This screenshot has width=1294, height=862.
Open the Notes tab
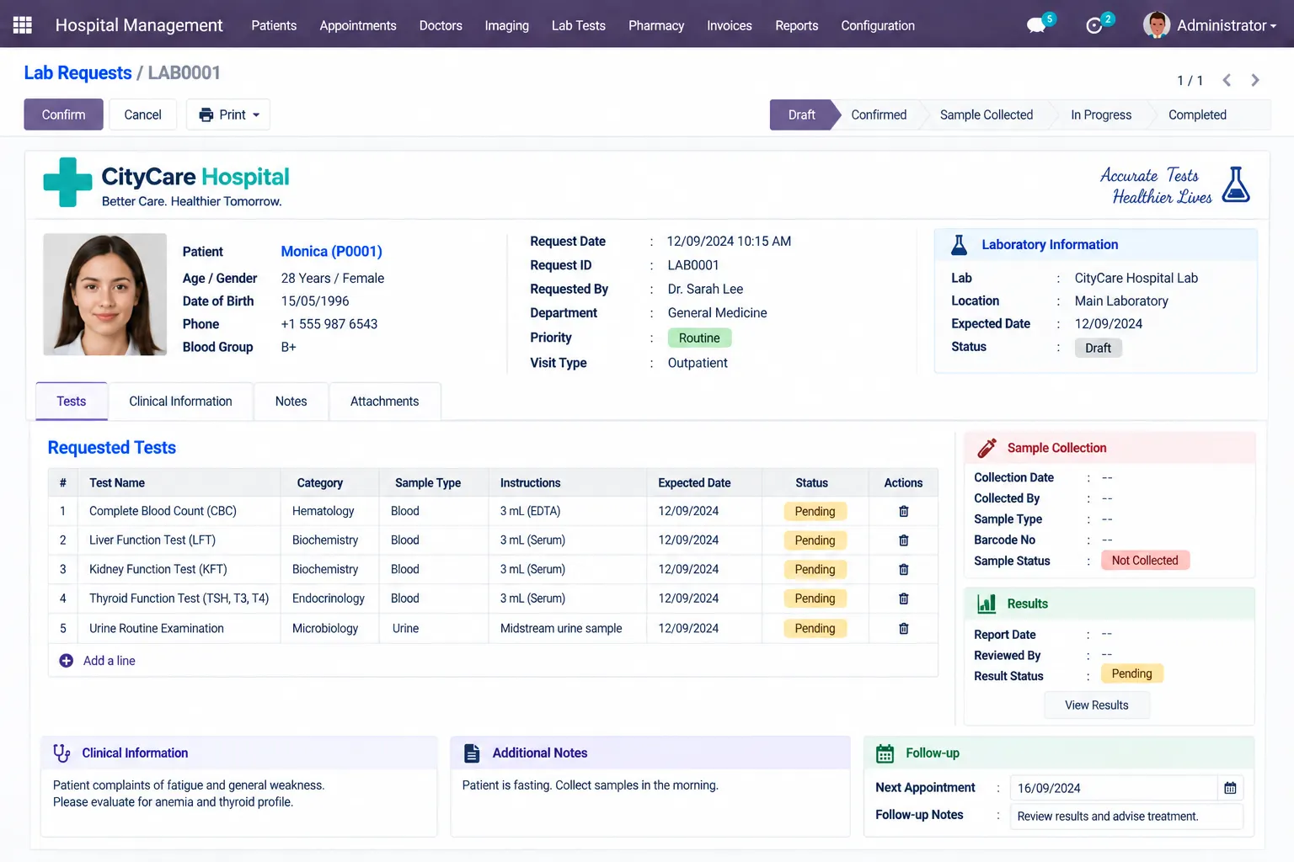pyautogui.click(x=291, y=402)
